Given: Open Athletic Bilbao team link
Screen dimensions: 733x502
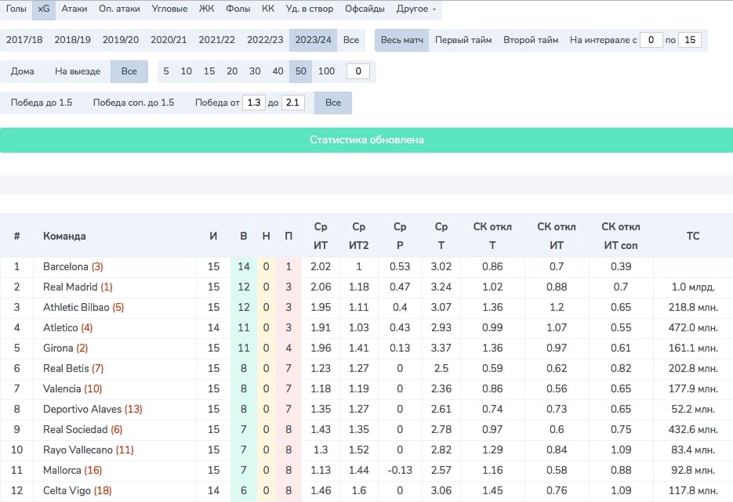Looking at the screenshot, I should [x=76, y=307].
